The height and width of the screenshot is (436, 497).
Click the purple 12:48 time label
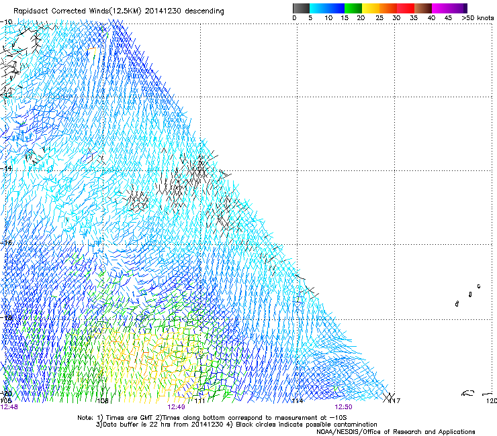pyautogui.click(x=9, y=407)
